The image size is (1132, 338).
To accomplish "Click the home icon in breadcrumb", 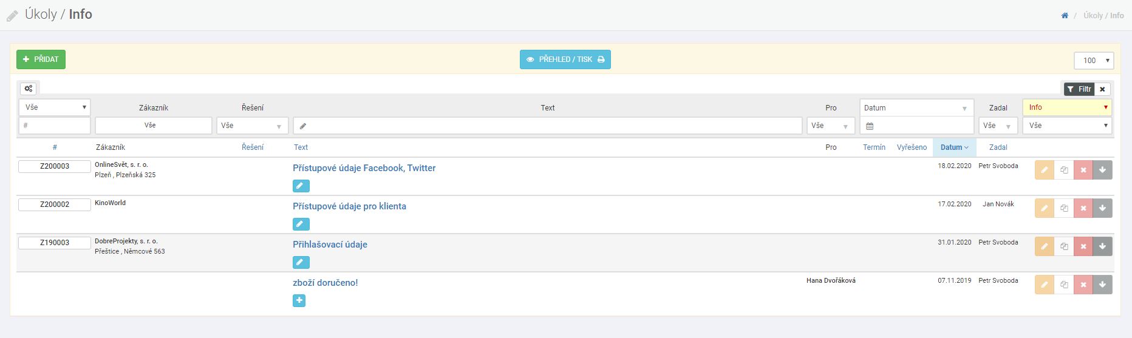I will point(1065,16).
